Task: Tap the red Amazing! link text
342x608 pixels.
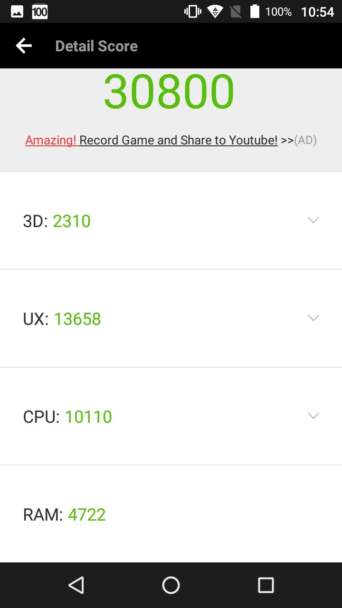Action: coord(51,140)
